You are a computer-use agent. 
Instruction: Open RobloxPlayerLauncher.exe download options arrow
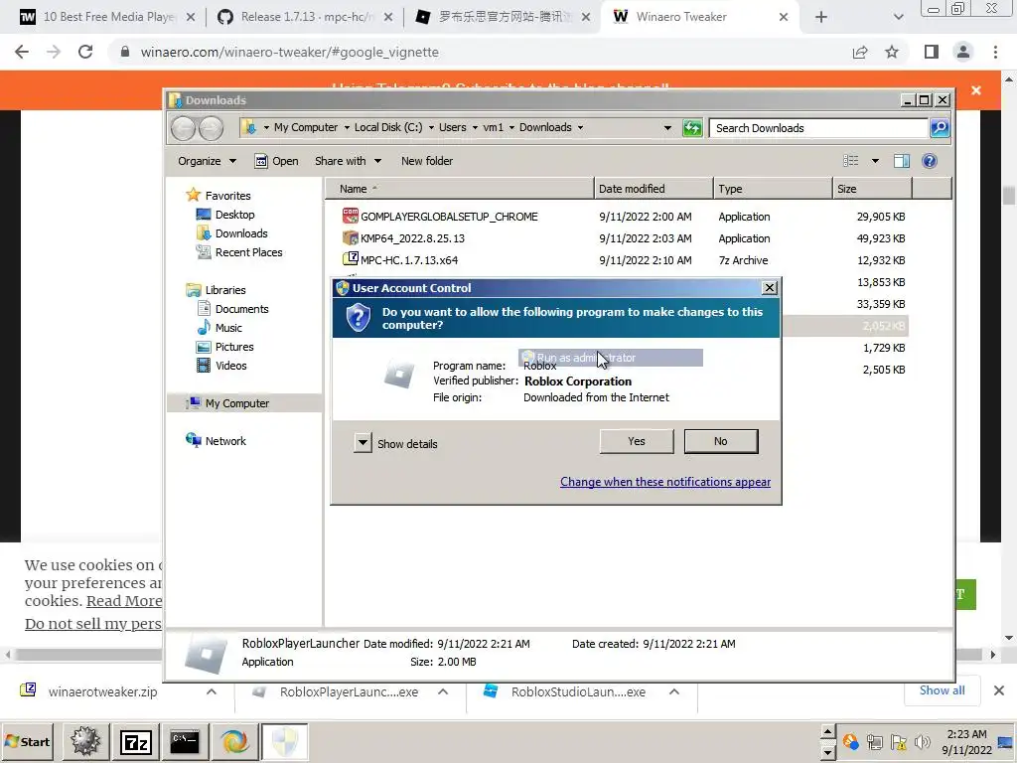(x=443, y=691)
